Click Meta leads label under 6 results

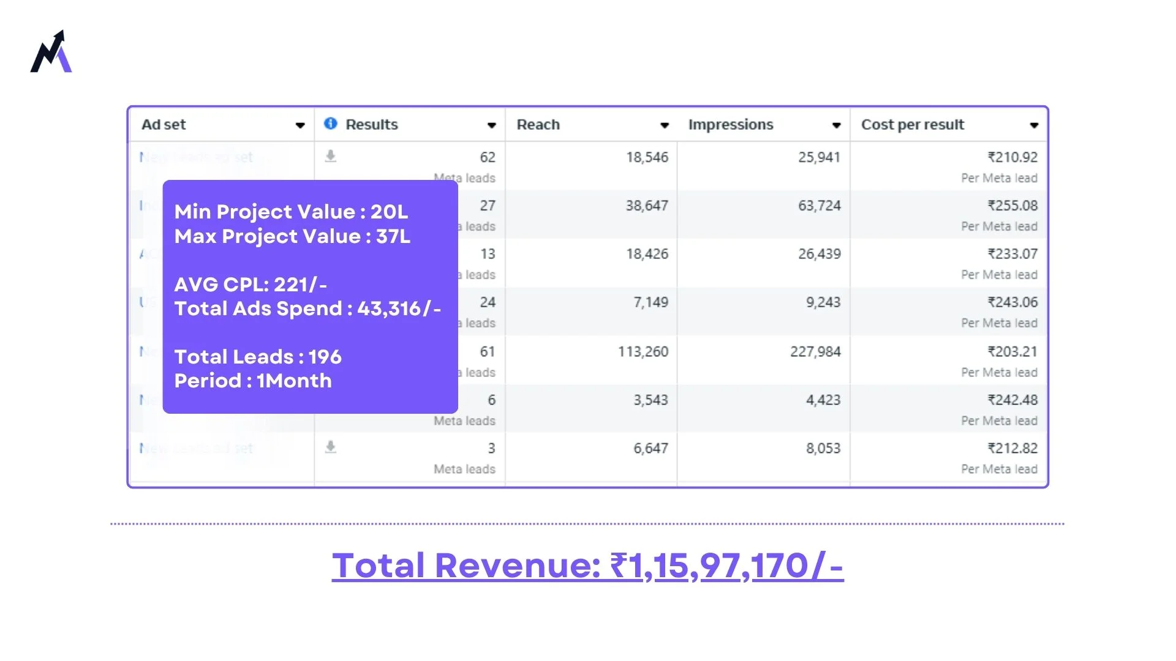pos(464,421)
